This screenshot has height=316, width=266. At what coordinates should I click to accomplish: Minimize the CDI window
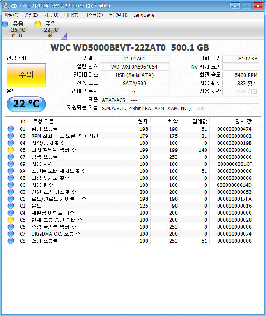[x=235, y=6]
